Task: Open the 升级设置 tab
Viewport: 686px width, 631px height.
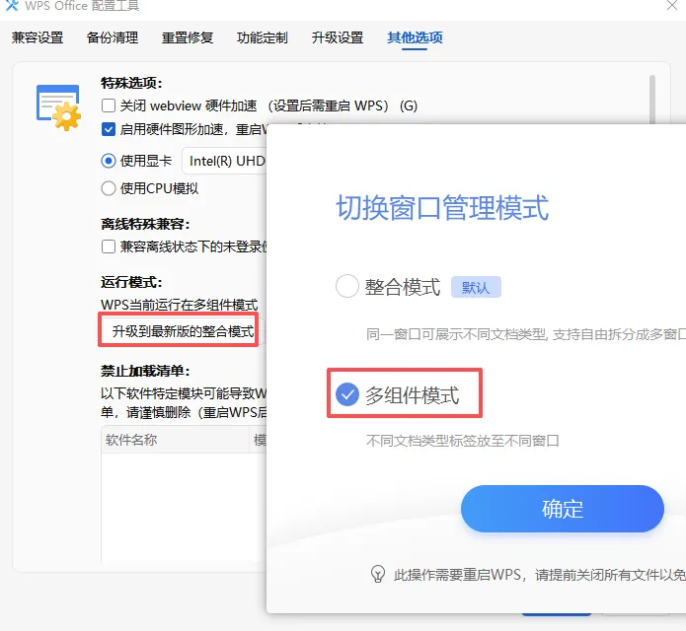Action: 338,37
